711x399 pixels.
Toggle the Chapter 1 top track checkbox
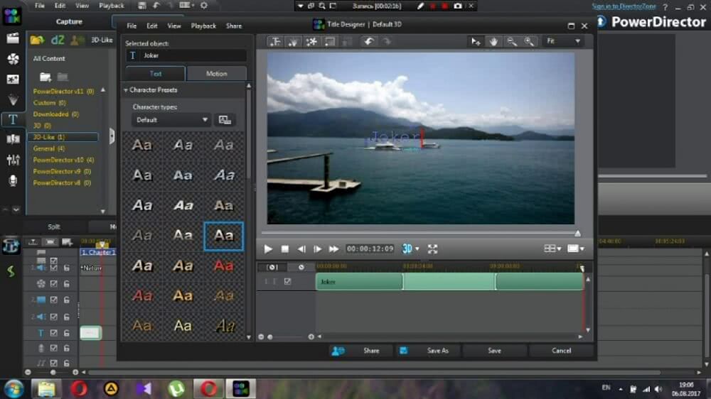pyautogui.click(x=53, y=261)
